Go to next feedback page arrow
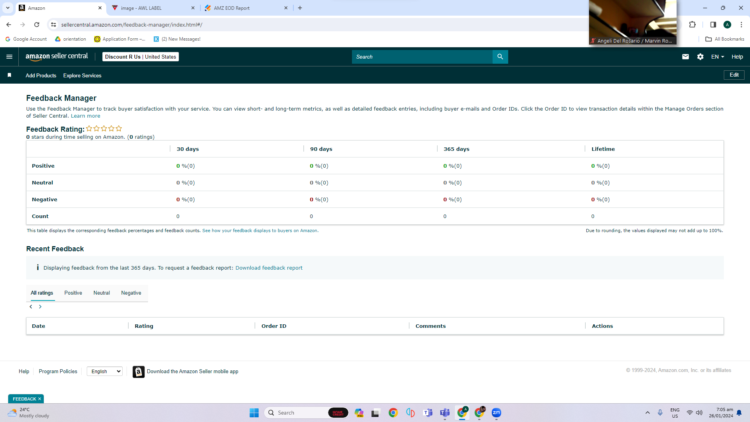 (x=40, y=307)
